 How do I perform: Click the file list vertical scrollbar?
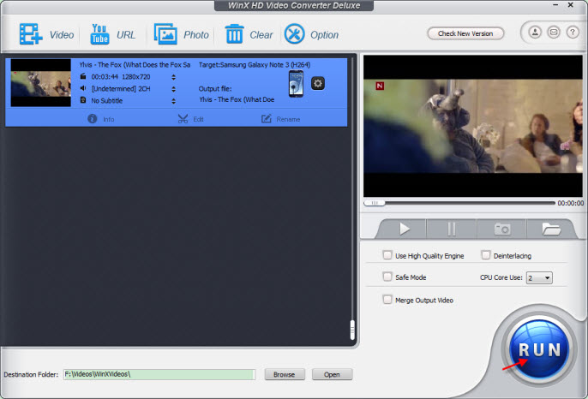point(352,330)
